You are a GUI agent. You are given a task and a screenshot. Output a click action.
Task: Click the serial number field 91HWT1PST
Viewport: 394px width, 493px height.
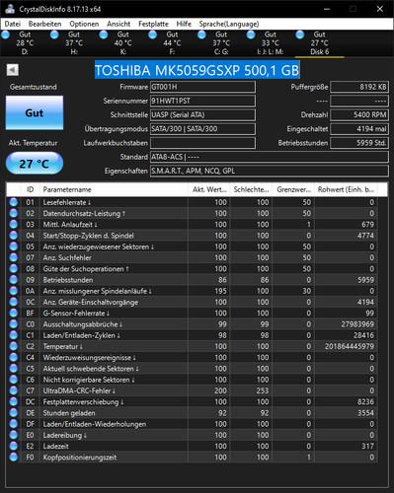click(x=202, y=101)
